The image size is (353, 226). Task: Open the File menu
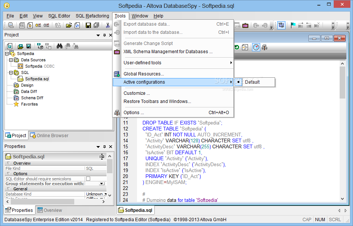(10, 16)
